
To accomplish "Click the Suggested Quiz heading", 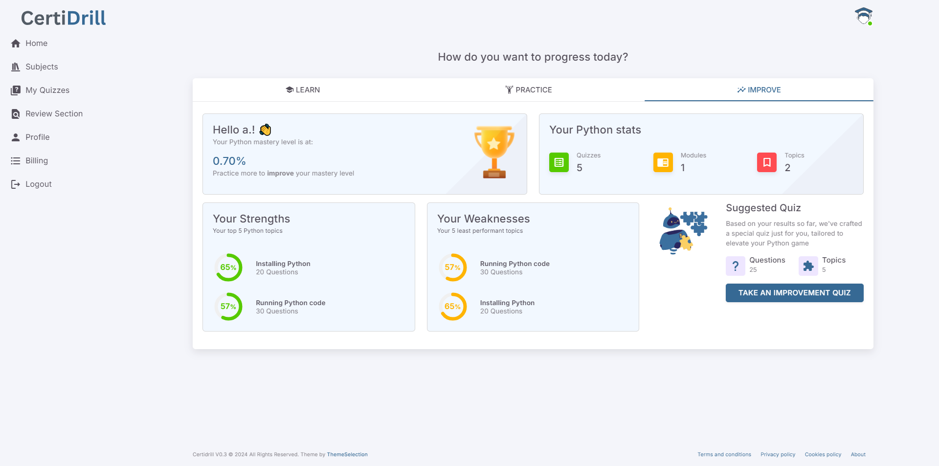I will click(763, 208).
